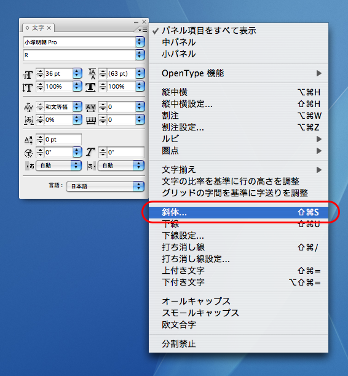Open the horizontal scale 100% dropdown
This screenshot has height=376, width=348.
tap(140, 86)
